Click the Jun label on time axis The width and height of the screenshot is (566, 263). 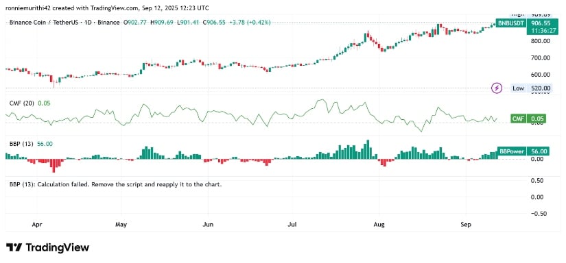coord(208,225)
